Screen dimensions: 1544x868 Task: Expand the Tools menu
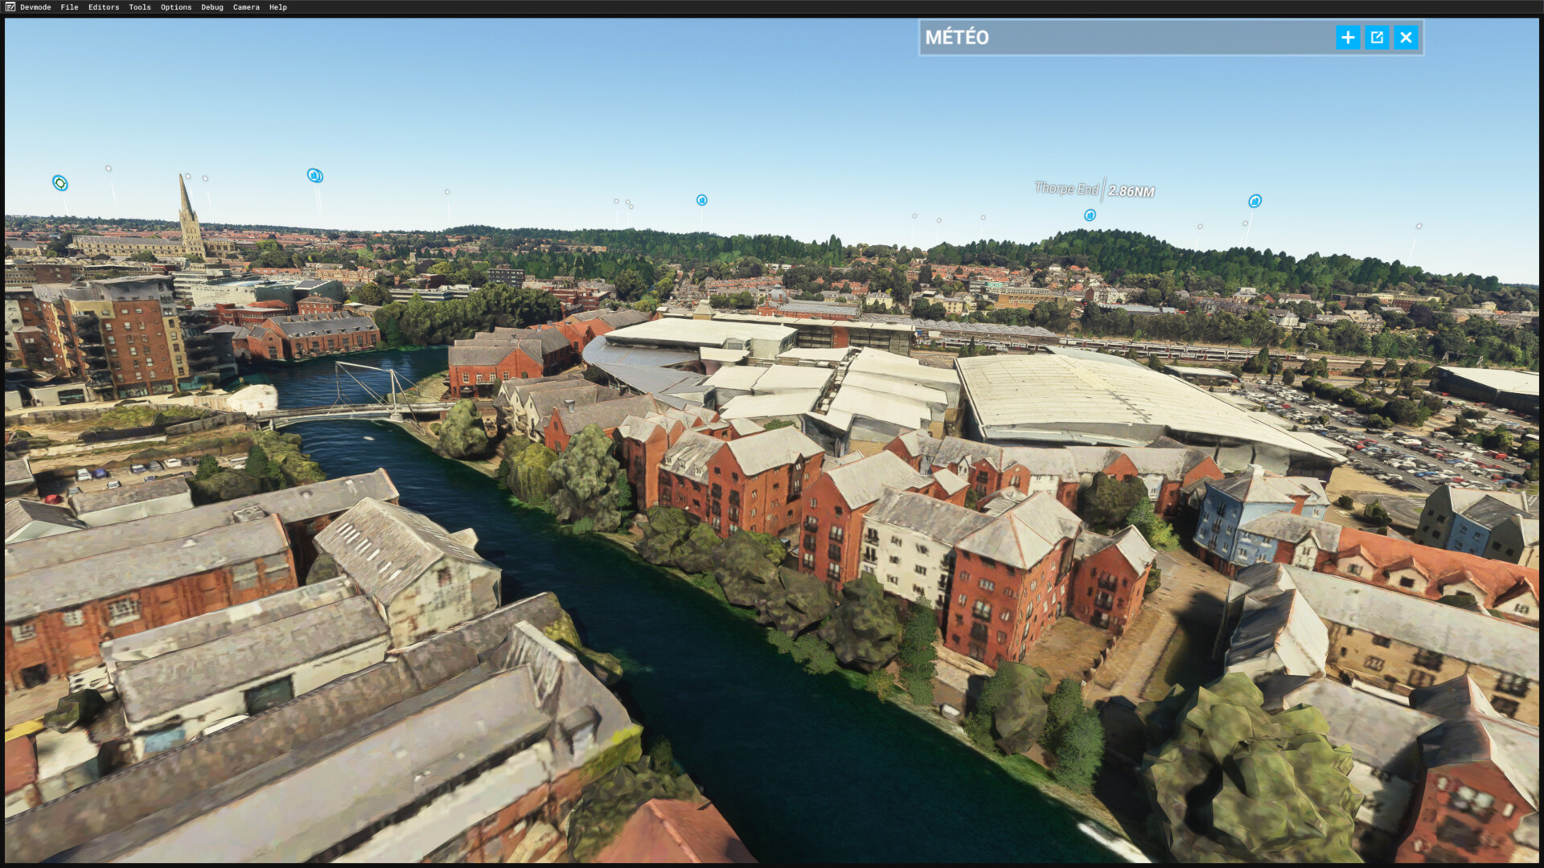click(x=140, y=7)
